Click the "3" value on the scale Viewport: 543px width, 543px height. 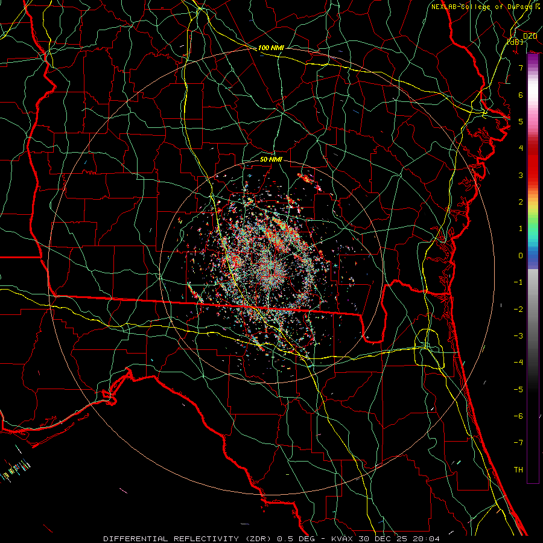(521, 175)
